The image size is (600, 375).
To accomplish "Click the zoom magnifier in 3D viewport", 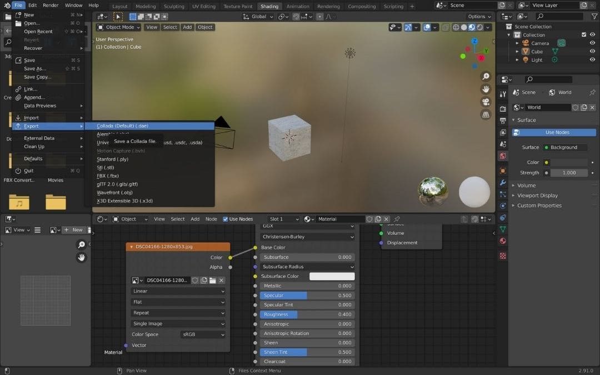I will [486, 77].
